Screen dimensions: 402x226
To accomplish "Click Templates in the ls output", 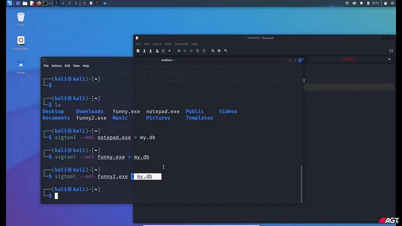I will click(199, 118).
